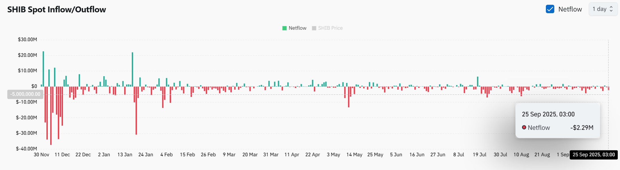
Task: Click the 4 Feb x-axis label
Action: coord(167,155)
